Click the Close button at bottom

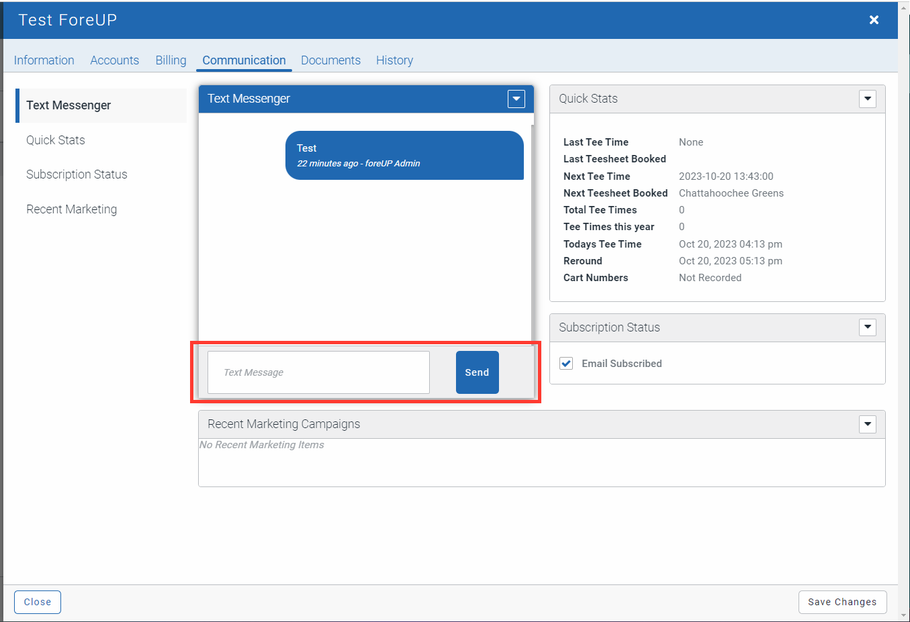point(38,602)
